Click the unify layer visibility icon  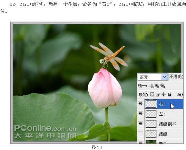pos(157,86)
